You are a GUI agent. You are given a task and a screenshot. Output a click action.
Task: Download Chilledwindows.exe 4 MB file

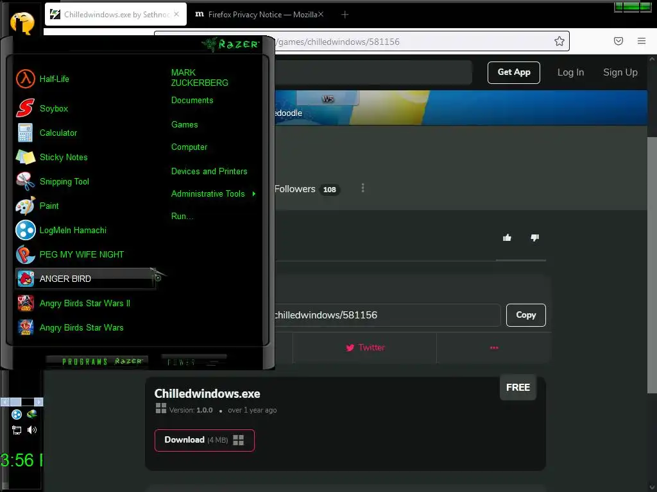point(205,440)
